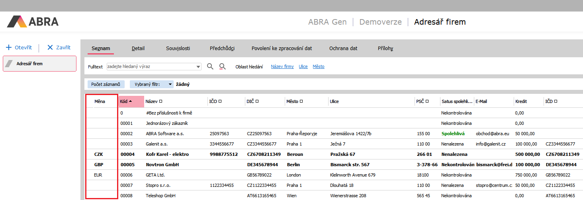Toggle the square marker in DIČ column header

point(257,101)
